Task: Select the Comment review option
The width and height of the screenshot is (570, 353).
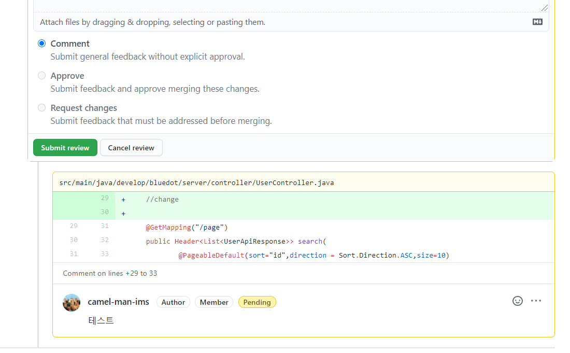Action: 41,43
